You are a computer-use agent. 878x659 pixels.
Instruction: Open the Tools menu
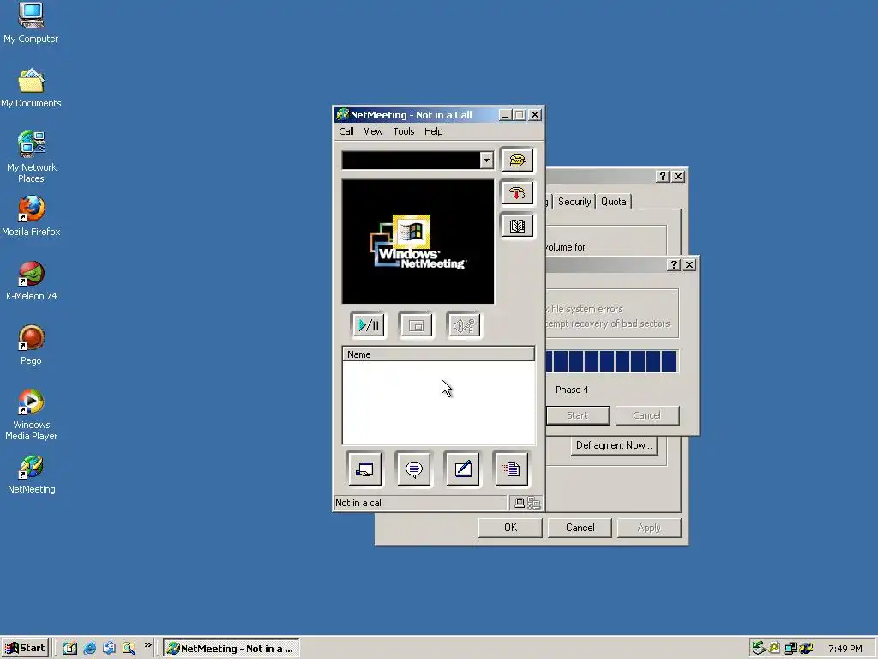[x=403, y=131]
